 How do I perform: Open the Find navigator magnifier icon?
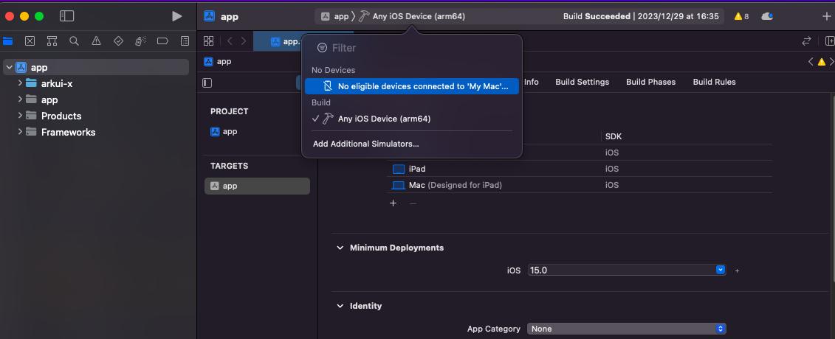click(x=74, y=41)
